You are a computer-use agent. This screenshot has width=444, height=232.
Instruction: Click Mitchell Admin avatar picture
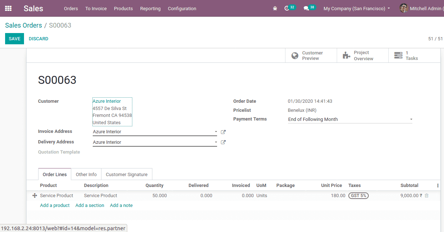click(403, 8)
